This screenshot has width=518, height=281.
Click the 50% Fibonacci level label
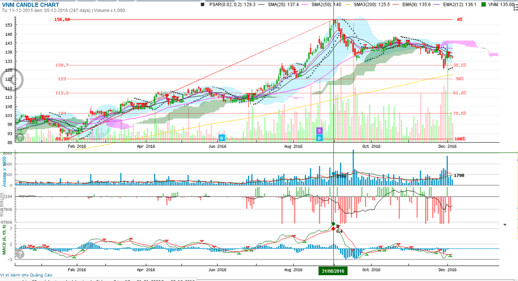pos(460,79)
